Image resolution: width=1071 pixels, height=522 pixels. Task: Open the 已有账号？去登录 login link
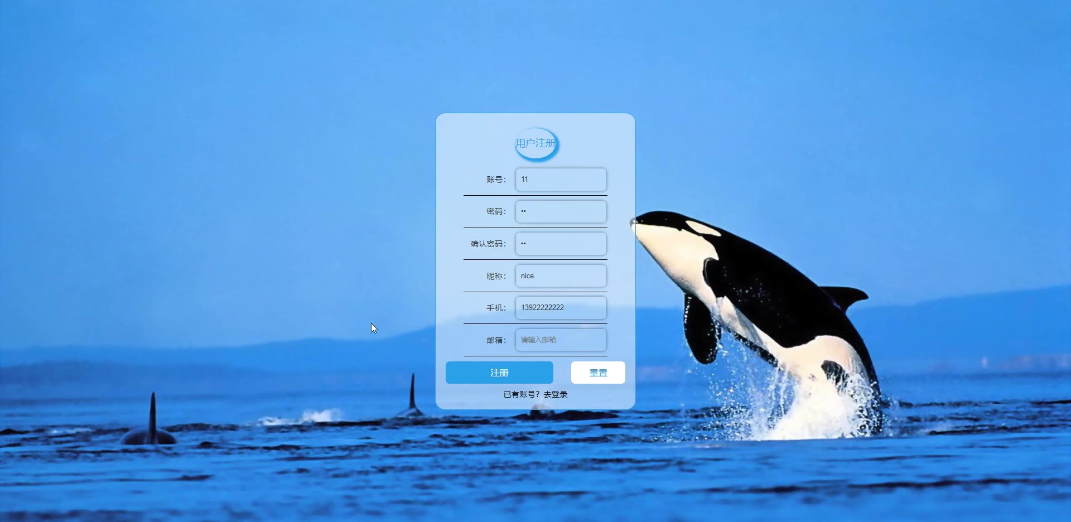(x=535, y=394)
